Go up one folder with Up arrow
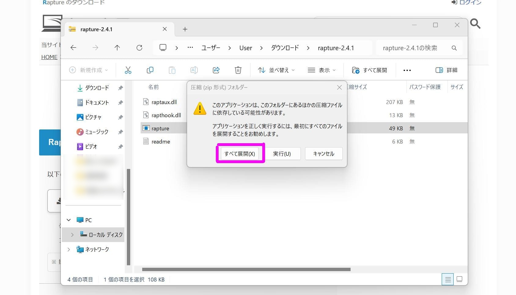This screenshot has width=516, height=295. (117, 48)
